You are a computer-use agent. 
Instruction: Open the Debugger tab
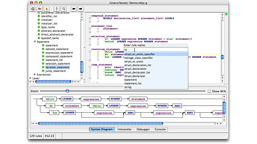pos(143,129)
